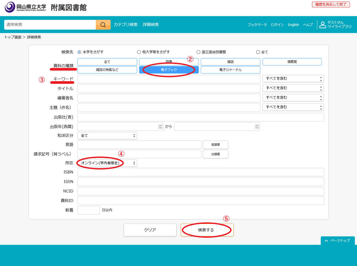Click 履歴を消去して終了 button
357x266 pixels.
click(x=331, y=4)
